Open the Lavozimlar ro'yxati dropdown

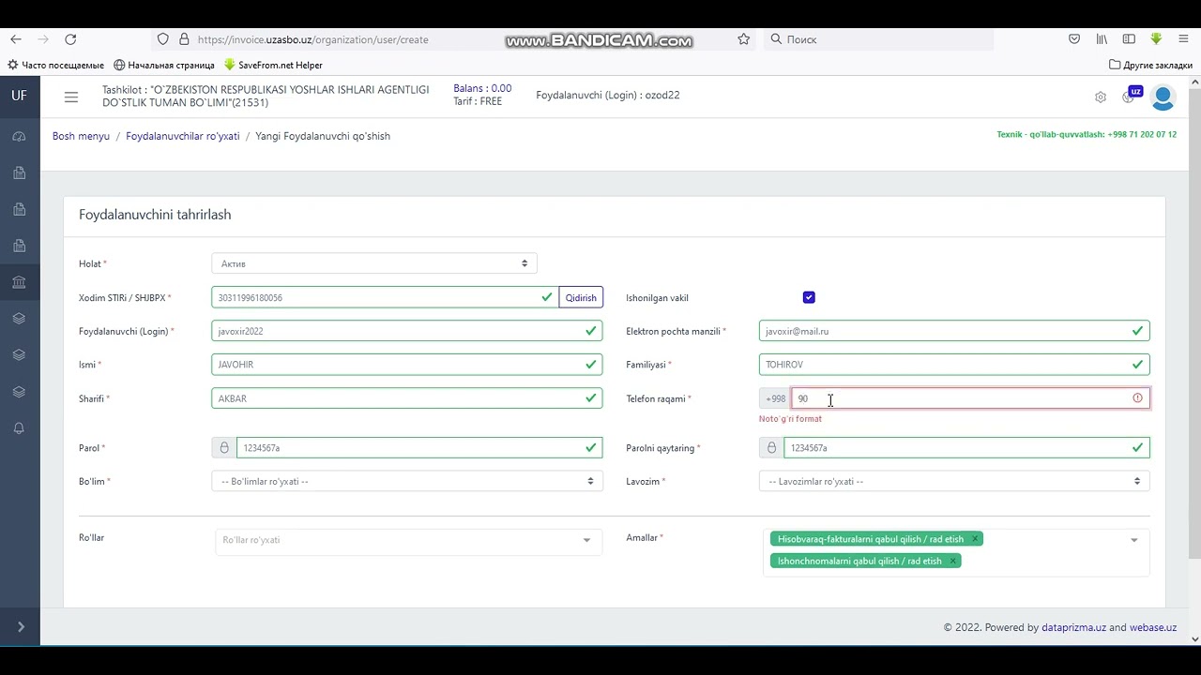click(x=954, y=481)
